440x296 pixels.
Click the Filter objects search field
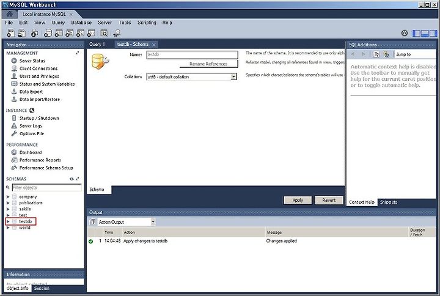pyautogui.click(x=47, y=187)
